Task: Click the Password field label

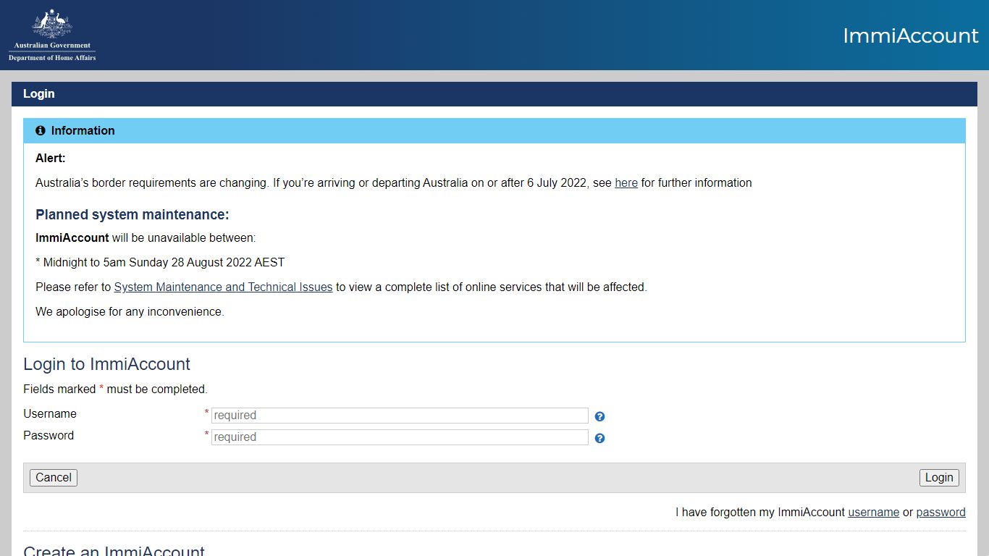Action: [49, 436]
